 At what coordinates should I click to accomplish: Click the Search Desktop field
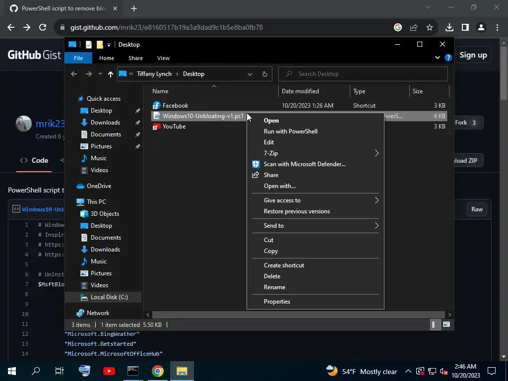coord(363,74)
